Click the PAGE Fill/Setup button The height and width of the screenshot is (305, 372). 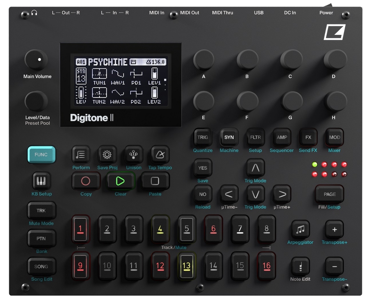coord(330,194)
